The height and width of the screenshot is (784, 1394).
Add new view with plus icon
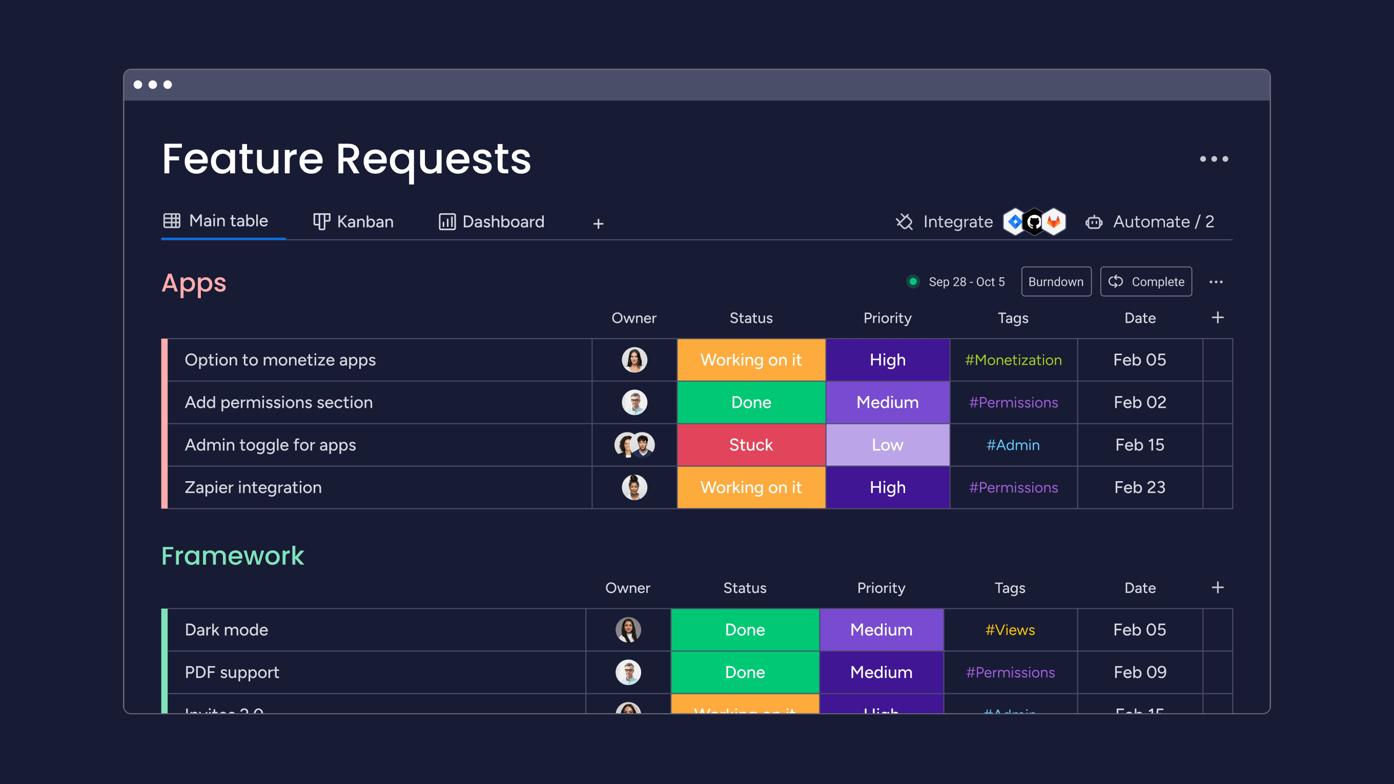(x=599, y=222)
